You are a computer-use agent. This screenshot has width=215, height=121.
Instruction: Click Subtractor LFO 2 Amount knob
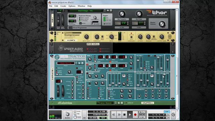pyautogui.click(x=130, y=91)
